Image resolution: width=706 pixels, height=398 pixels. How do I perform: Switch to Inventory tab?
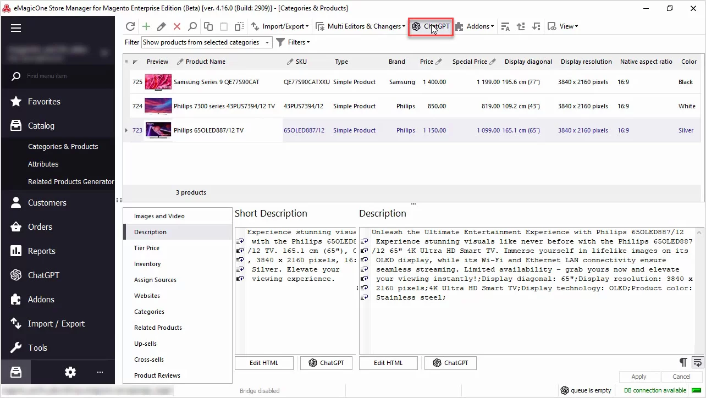(178, 264)
